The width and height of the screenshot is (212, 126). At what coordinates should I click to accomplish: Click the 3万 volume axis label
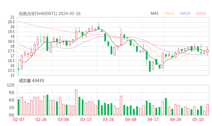point(12,108)
